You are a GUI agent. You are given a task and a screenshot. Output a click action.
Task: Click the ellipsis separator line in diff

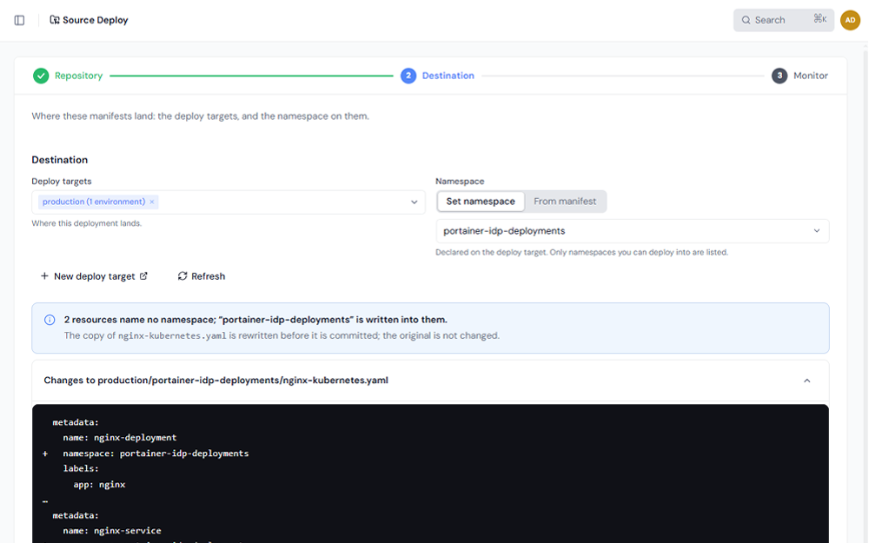pyautogui.click(x=45, y=501)
